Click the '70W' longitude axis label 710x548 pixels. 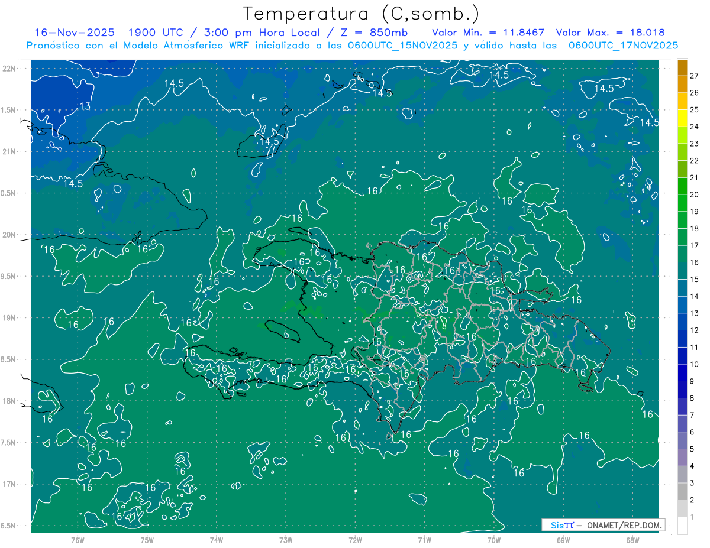click(494, 540)
